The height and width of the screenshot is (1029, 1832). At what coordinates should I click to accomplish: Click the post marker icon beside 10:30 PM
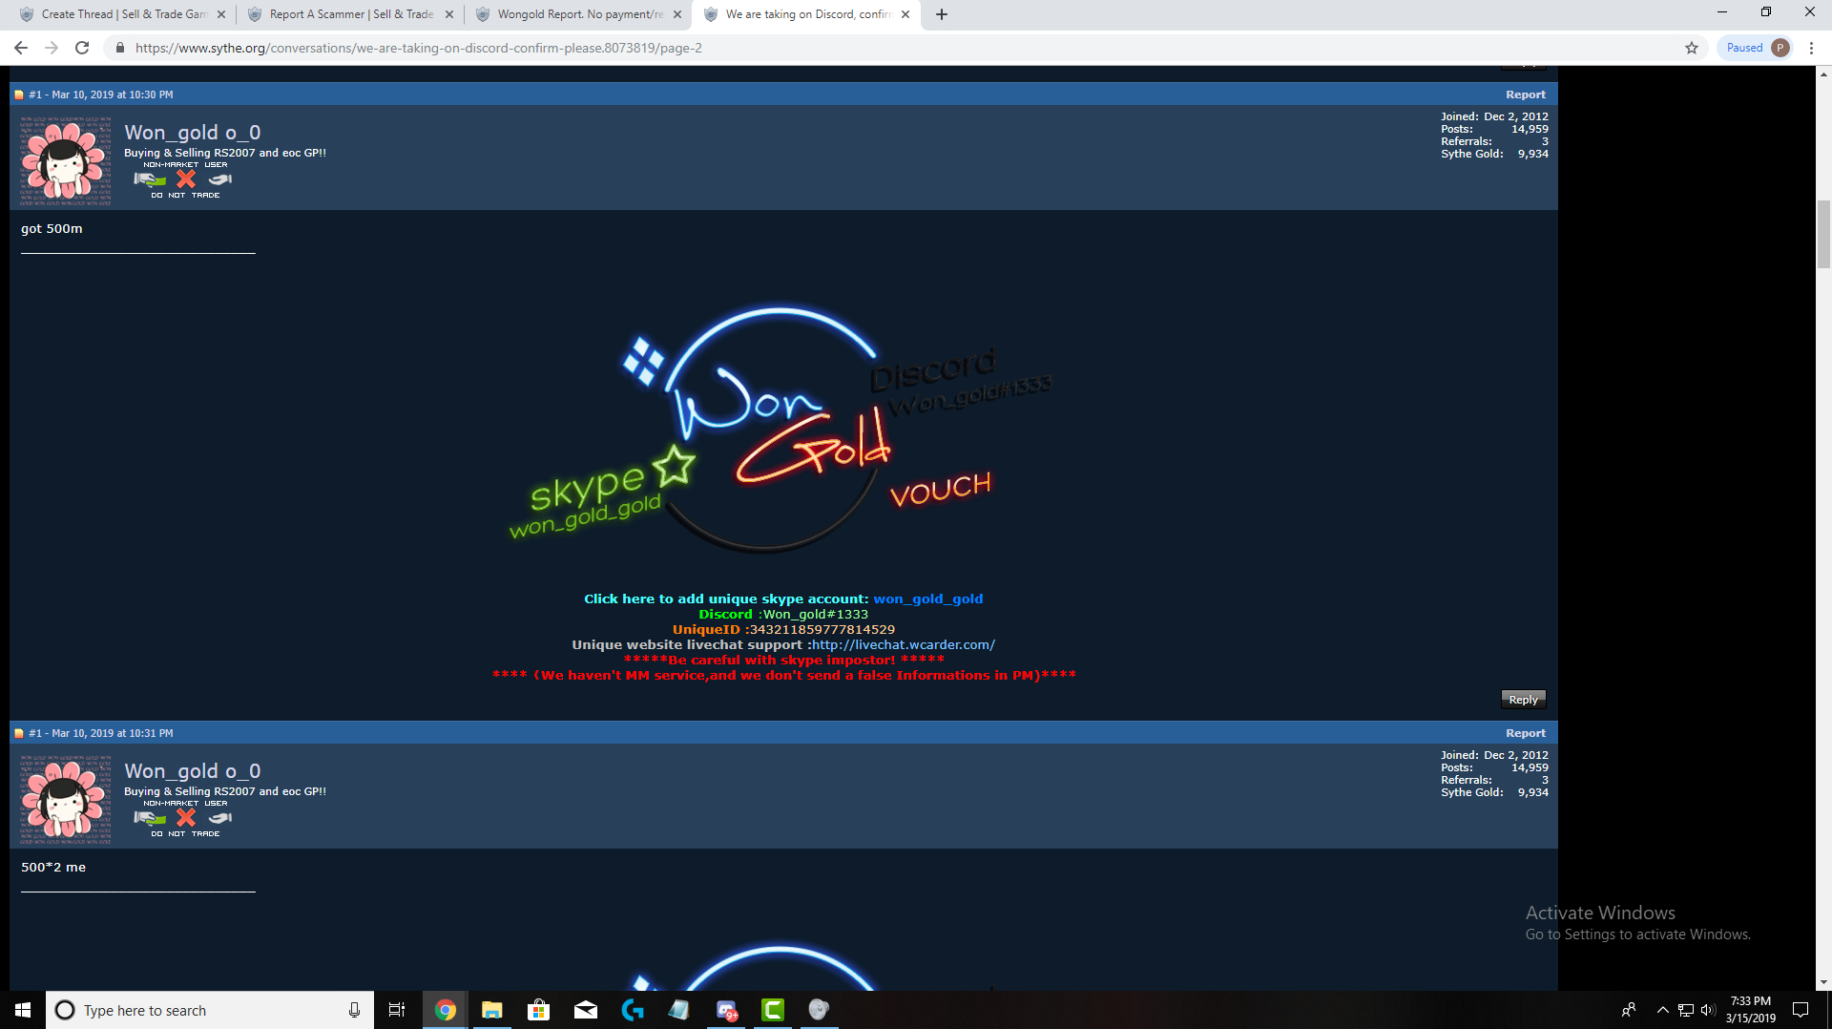pyautogui.click(x=19, y=94)
